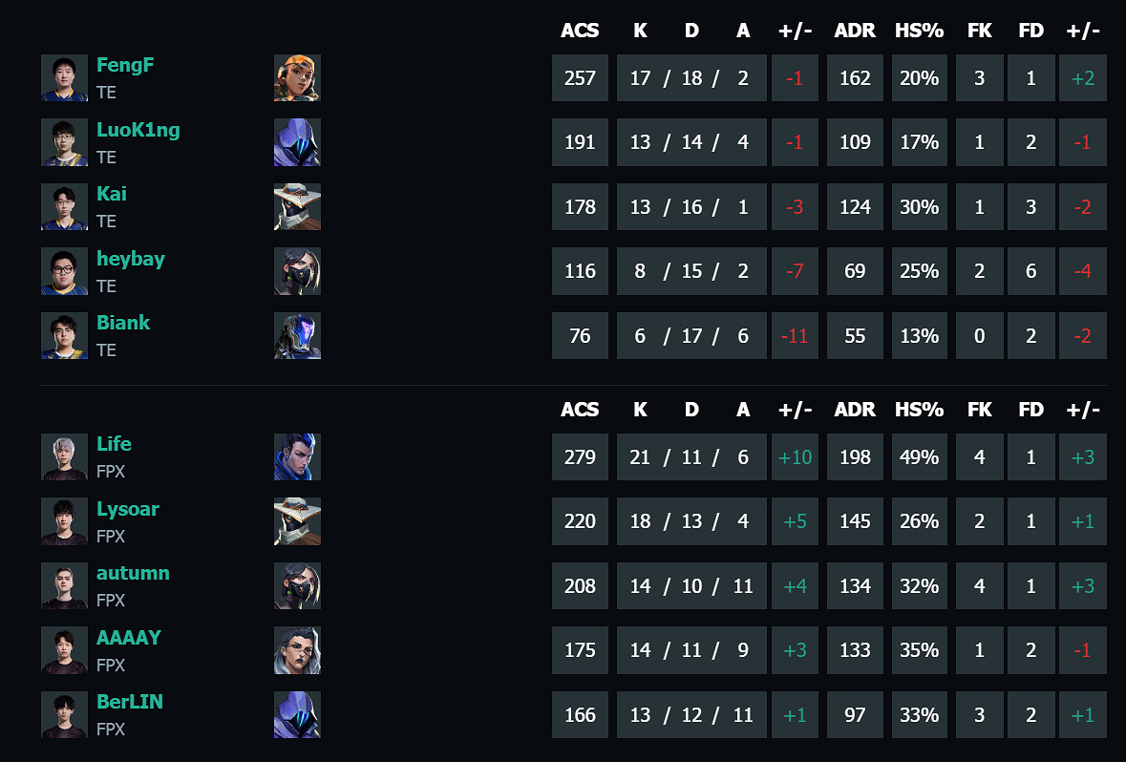Open the heybay player name link

pos(130,259)
